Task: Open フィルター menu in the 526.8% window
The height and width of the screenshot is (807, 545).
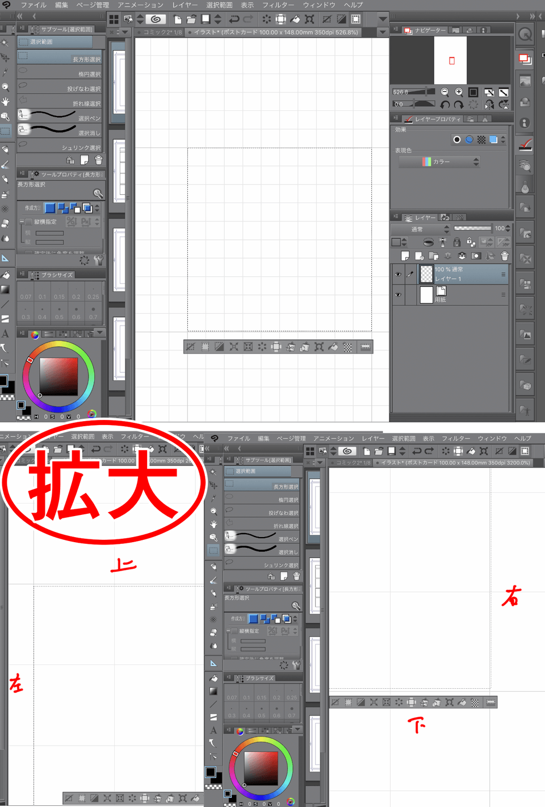Action: (x=278, y=5)
